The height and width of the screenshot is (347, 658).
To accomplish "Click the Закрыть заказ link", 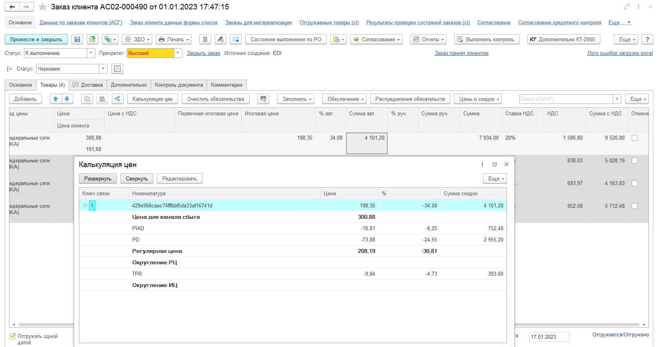I will [x=203, y=53].
